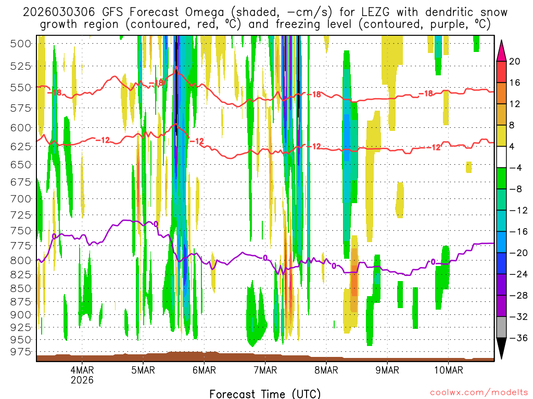
Task: Click the 9MAR date label
Action: click(x=387, y=369)
